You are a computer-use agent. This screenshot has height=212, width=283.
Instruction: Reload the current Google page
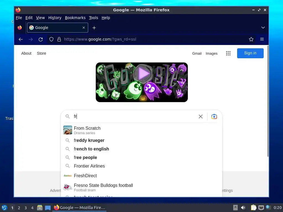(41, 39)
